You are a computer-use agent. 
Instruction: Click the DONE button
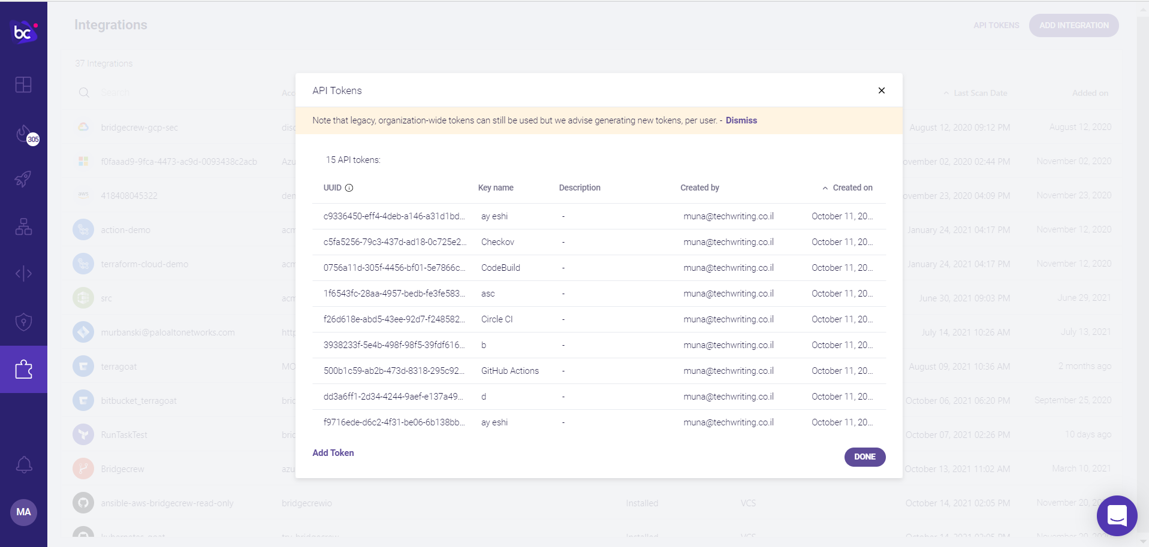(865, 457)
